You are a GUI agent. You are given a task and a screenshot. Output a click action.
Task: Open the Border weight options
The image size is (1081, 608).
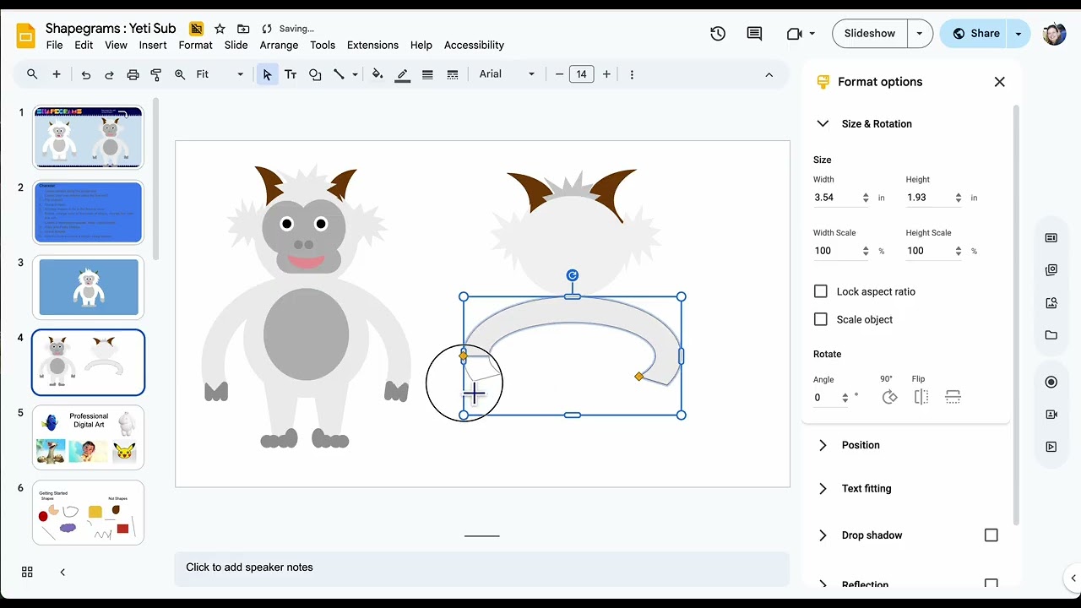[x=427, y=74]
